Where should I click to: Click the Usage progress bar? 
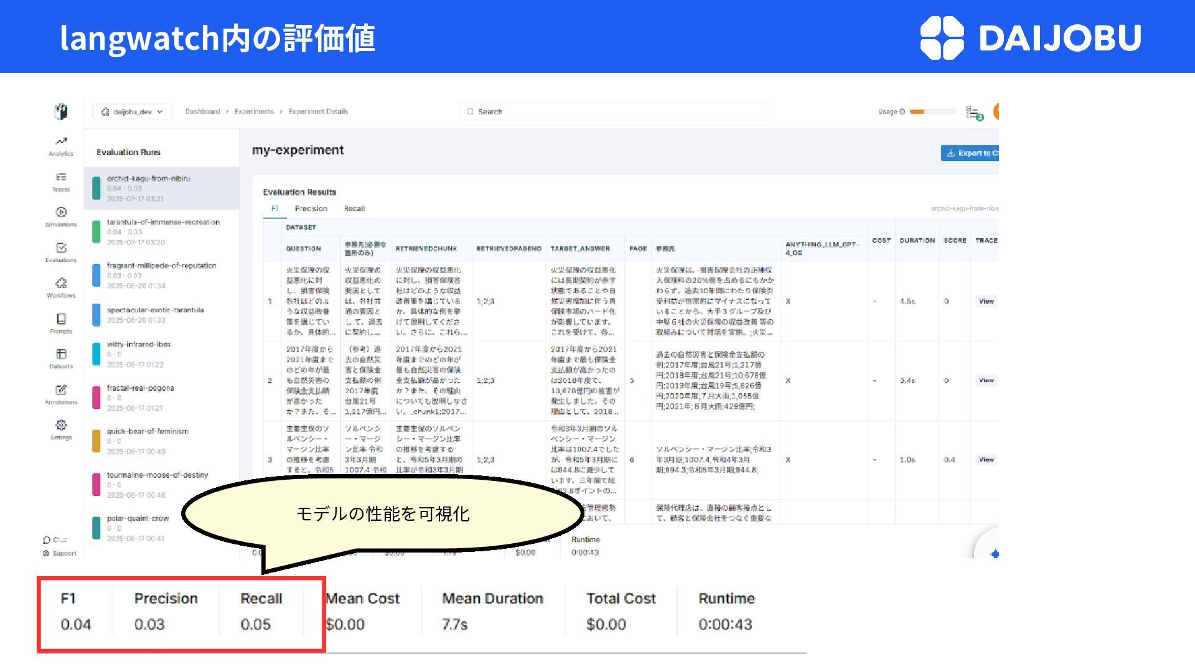click(x=932, y=112)
